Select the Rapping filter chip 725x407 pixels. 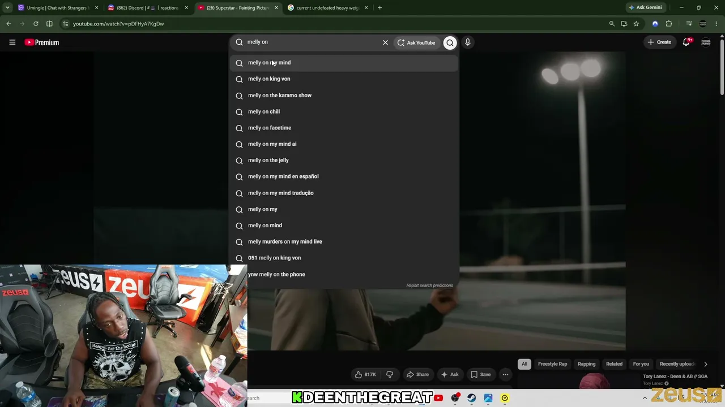(586, 364)
